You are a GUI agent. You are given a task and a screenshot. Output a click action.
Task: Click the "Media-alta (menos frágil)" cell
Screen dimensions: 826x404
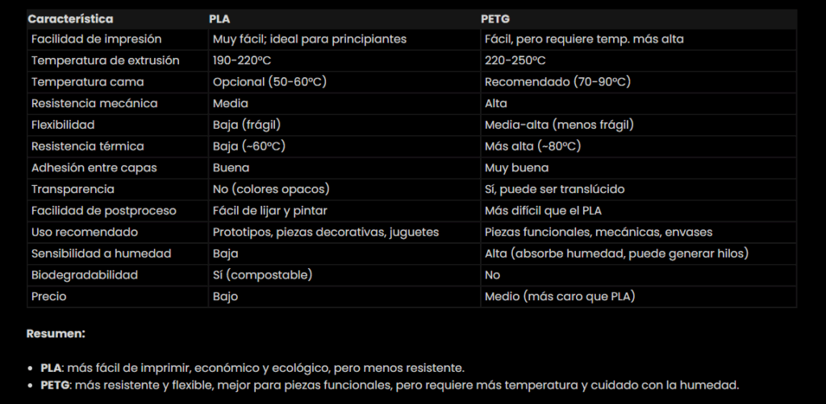(x=559, y=125)
